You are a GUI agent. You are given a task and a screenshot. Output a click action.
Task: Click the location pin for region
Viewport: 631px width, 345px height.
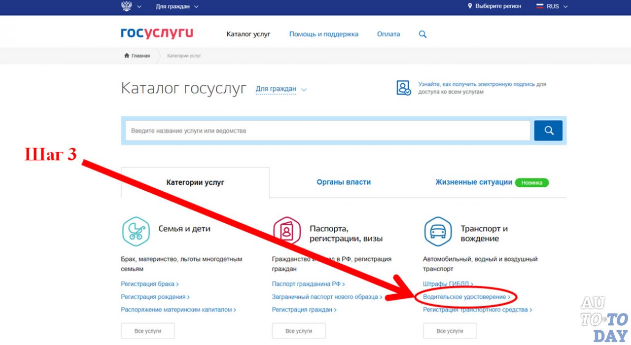(x=470, y=6)
